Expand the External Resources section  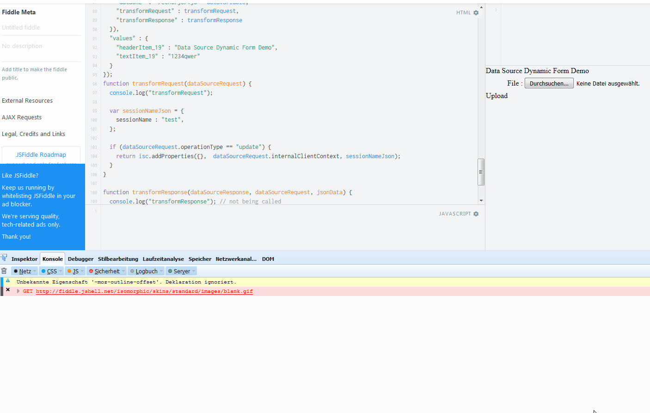27,101
